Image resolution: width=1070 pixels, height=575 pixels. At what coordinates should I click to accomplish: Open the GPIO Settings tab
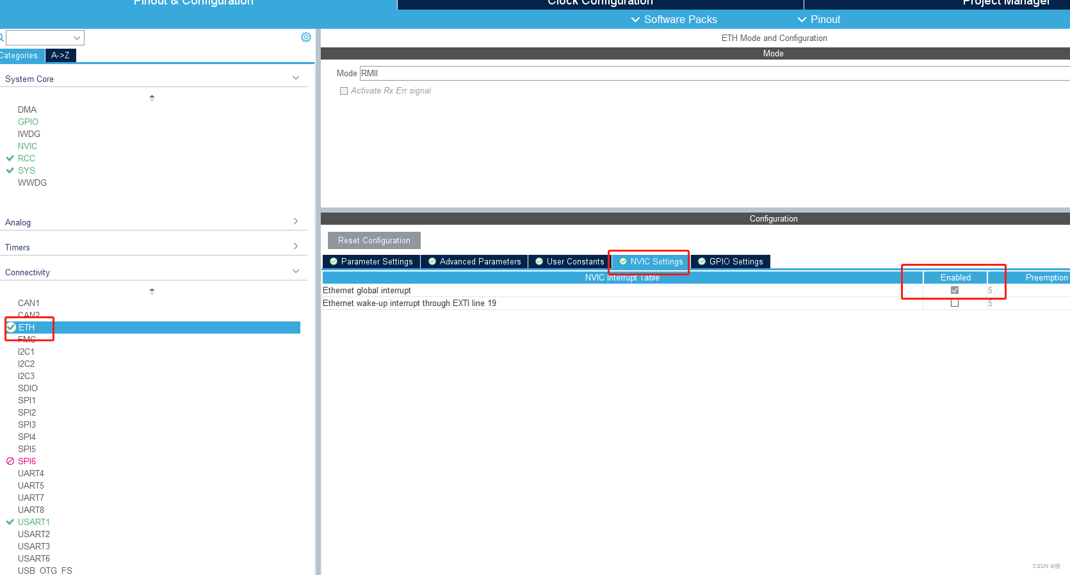pos(731,261)
